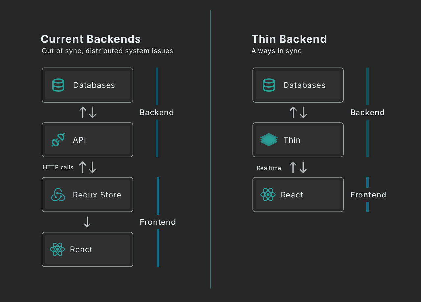This screenshot has width=421, height=302.
Task: Select "Out of sync, distributed system issues" subtitle
Action: click(108, 51)
